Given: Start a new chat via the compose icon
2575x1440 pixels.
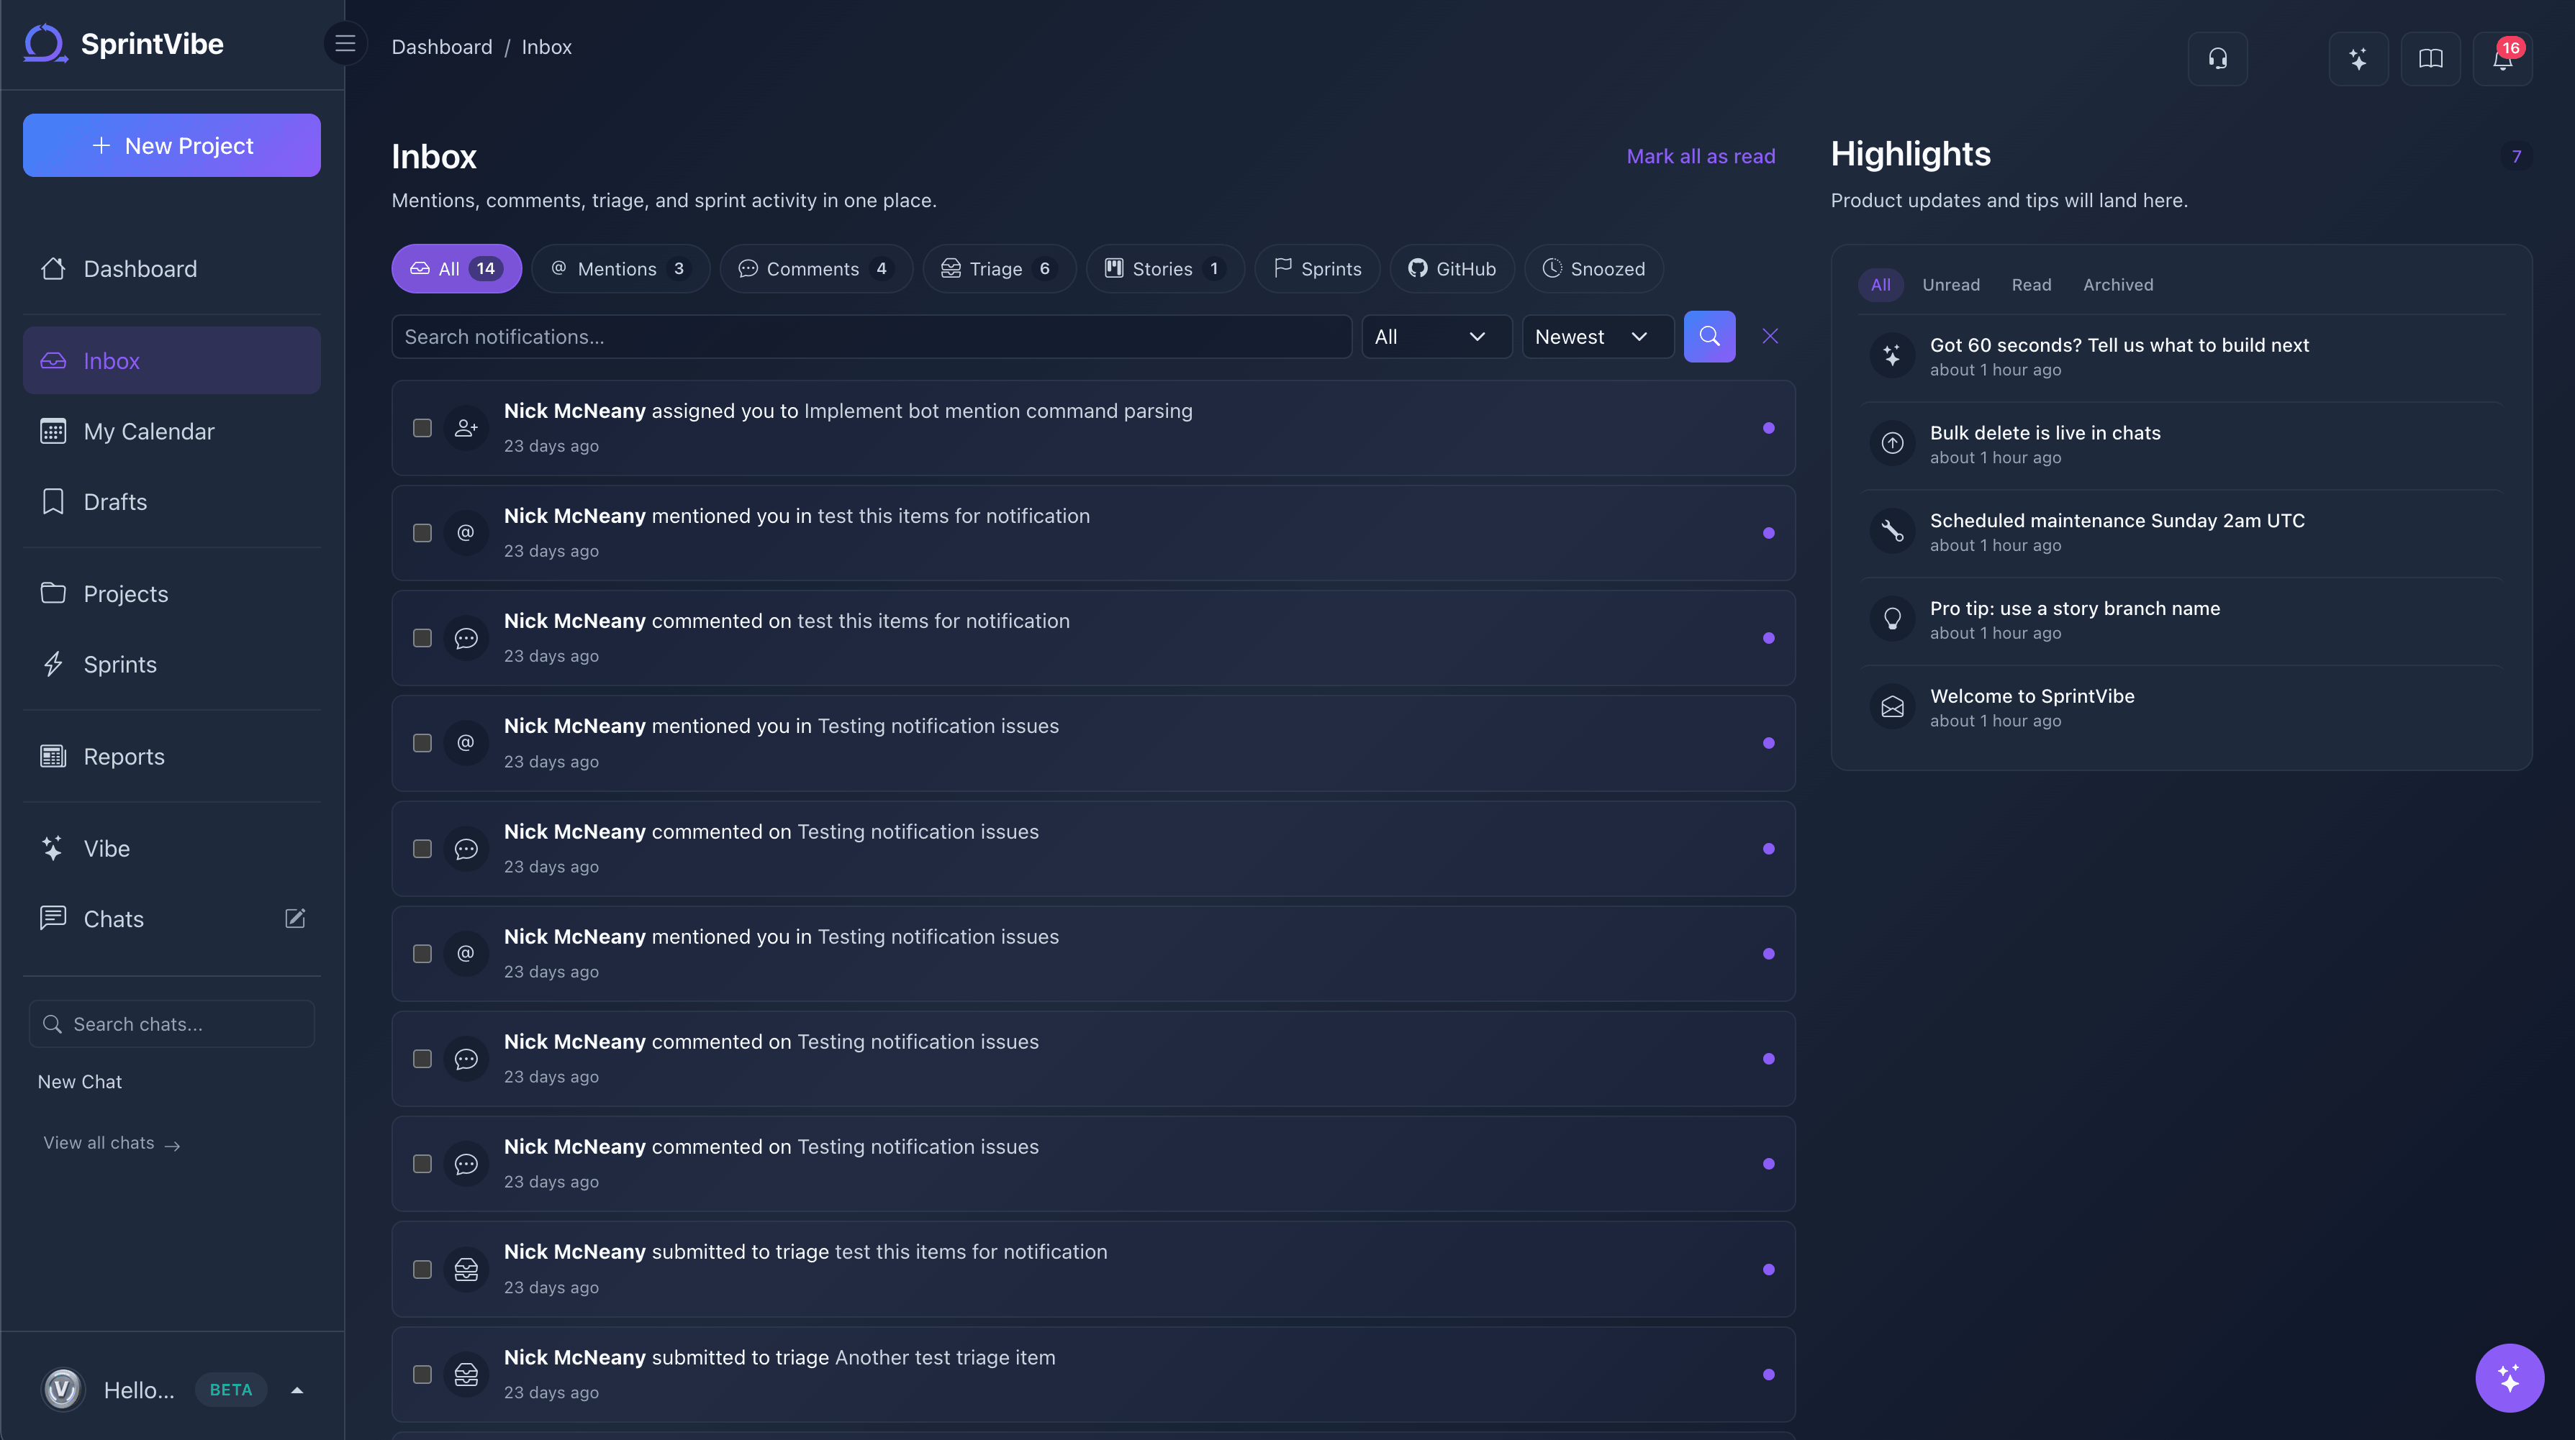Looking at the screenshot, I should [x=295, y=919].
